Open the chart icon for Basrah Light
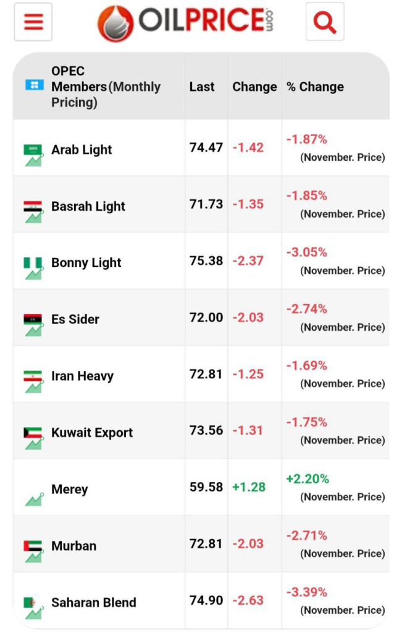 pos(34,218)
